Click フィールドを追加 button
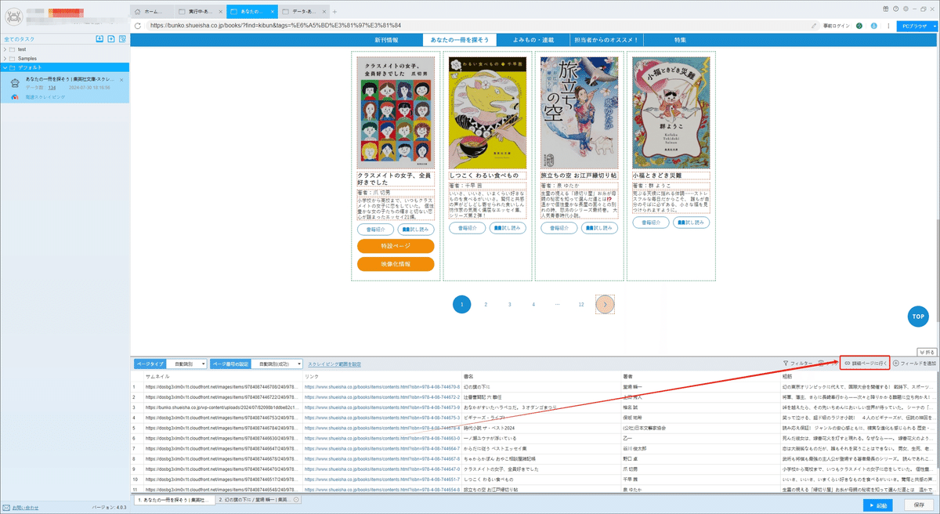940x514 pixels. (x=914, y=364)
